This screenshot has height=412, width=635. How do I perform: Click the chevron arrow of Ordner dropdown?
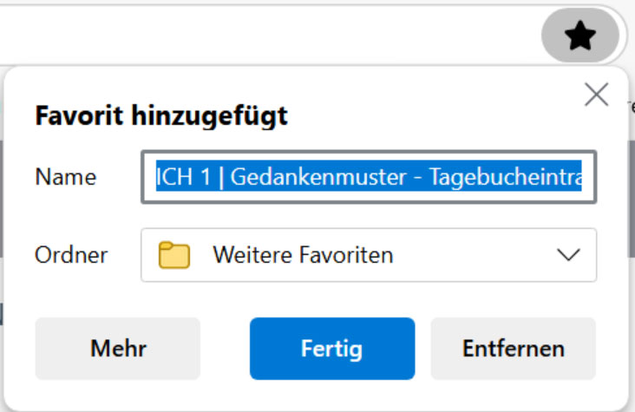(568, 255)
